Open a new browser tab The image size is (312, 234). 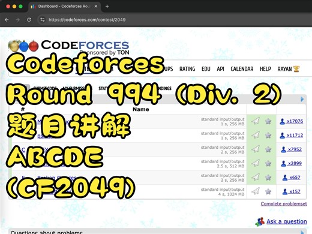pos(107,7)
